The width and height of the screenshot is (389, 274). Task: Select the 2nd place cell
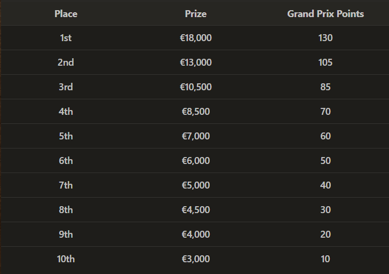(66, 62)
